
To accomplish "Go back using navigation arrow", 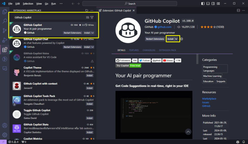I will [73, 4].
